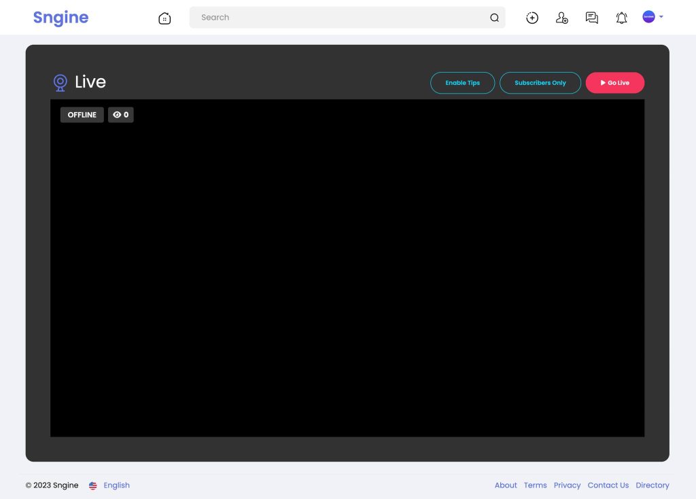Go to the home feed icon
This screenshot has width=696, height=499.
pyautogui.click(x=164, y=18)
